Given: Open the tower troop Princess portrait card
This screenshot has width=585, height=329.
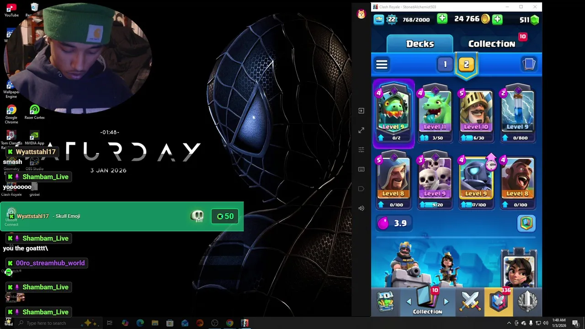Looking at the screenshot, I should [x=518, y=268].
